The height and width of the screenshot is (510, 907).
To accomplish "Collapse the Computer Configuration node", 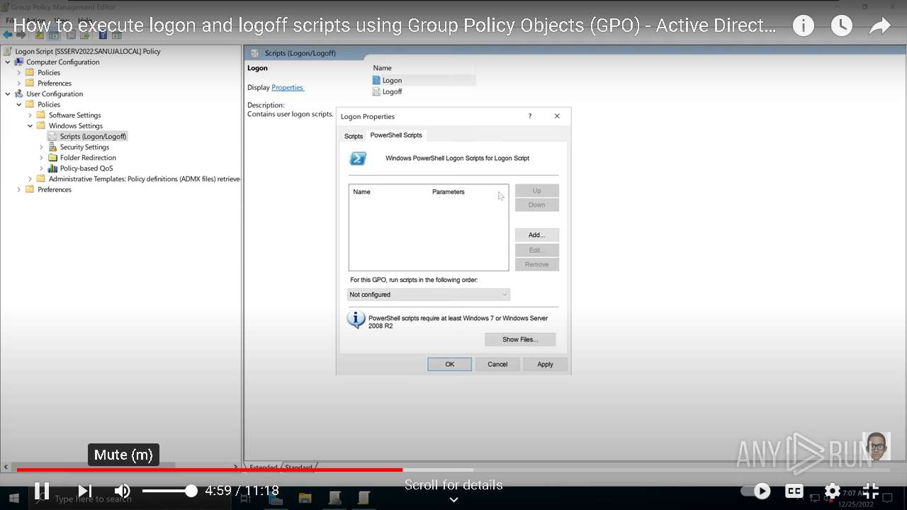I will pyautogui.click(x=8, y=62).
